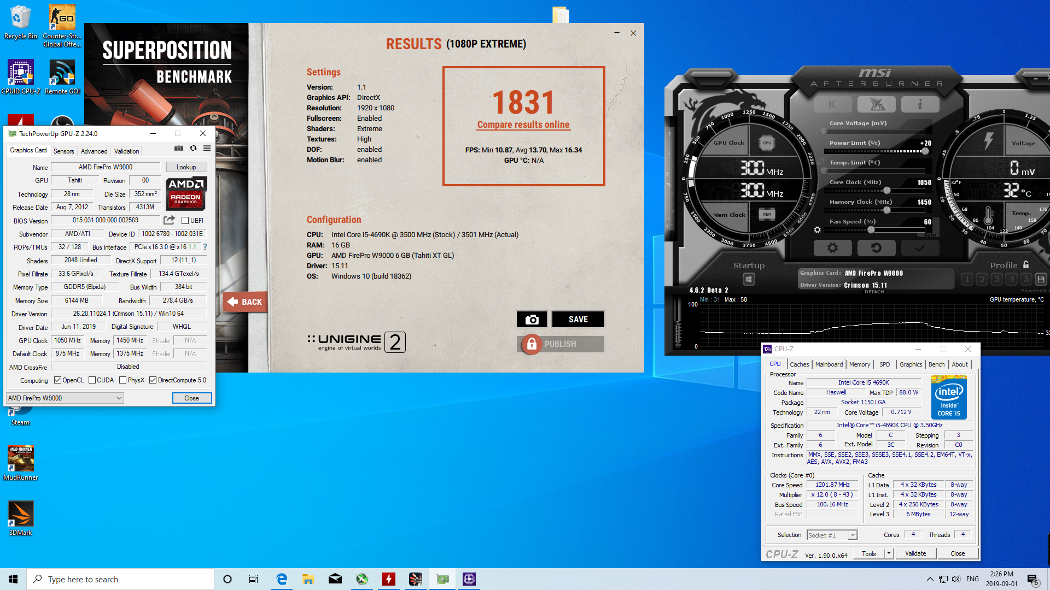Viewport: 1050px width, 590px height.
Task: Open Afterburner Kombustor K button
Action: (x=832, y=104)
